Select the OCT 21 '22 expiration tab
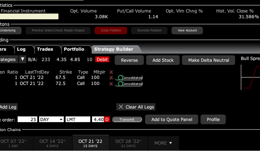260x151 pixels. click(90, 143)
